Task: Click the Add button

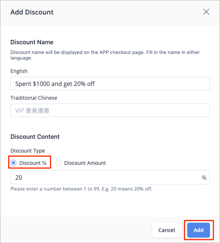Action: [198, 230]
